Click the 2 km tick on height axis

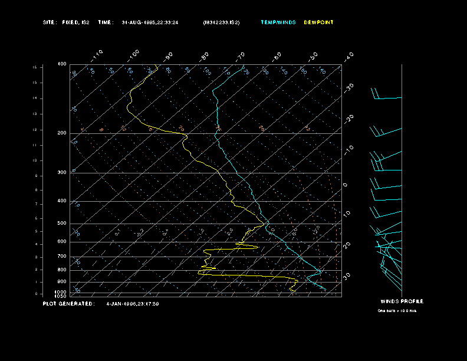37,270
